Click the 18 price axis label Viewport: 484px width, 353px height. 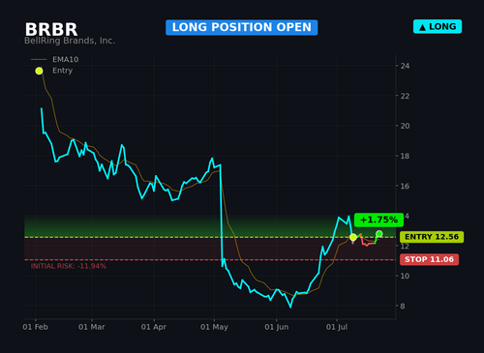click(405, 156)
